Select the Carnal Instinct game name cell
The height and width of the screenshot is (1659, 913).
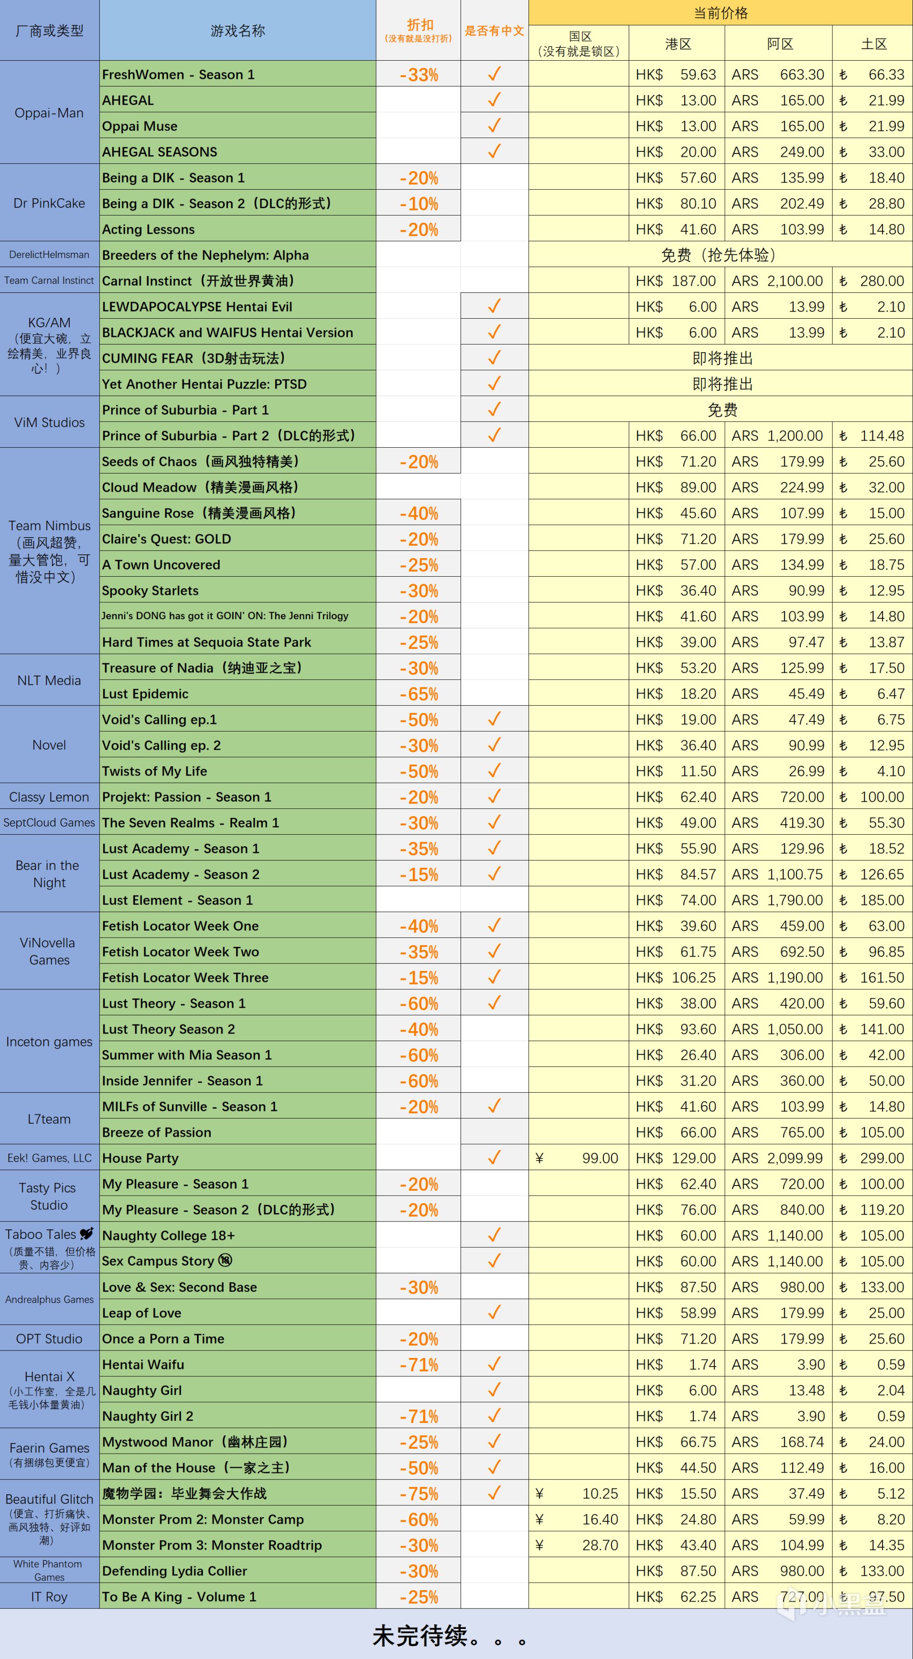point(237,280)
